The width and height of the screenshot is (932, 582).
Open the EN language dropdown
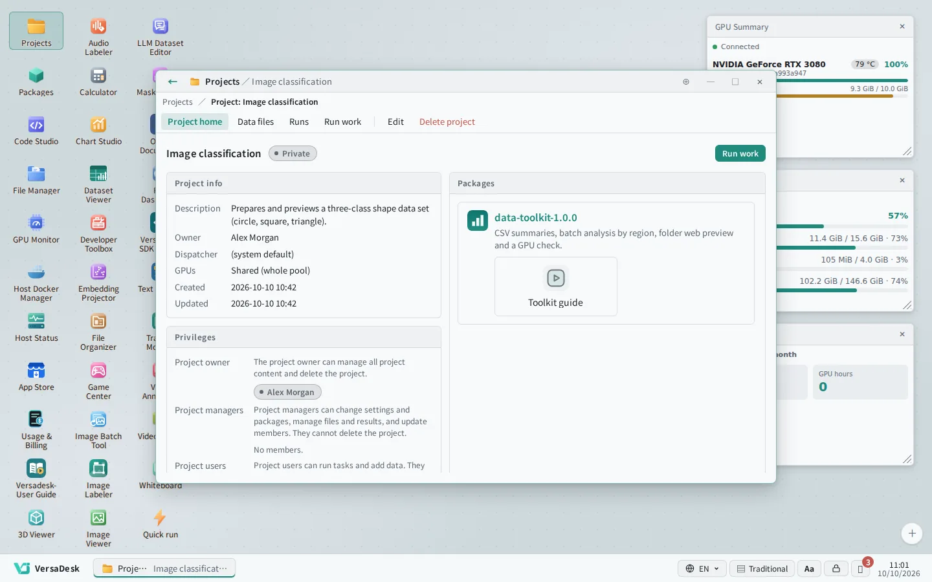tap(702, 568)
